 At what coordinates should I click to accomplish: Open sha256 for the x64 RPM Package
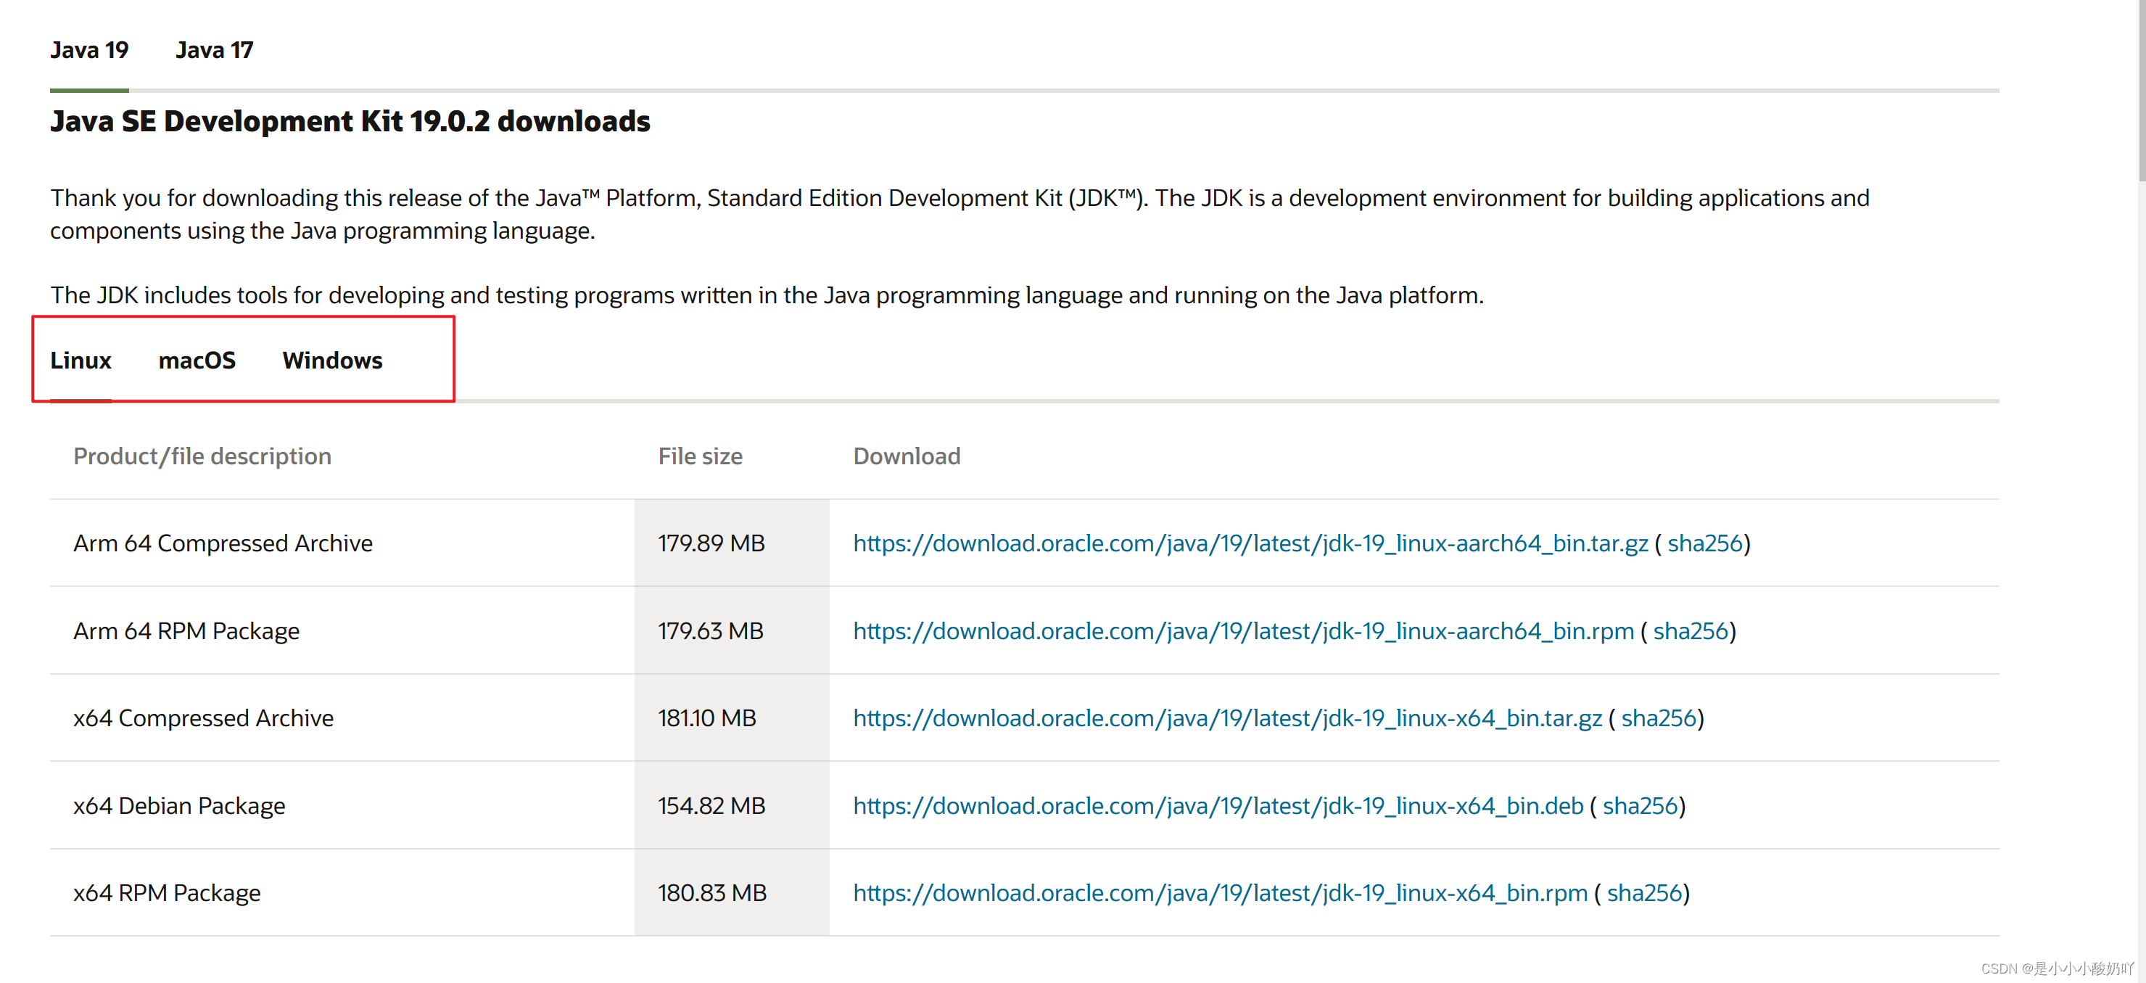1643,893
